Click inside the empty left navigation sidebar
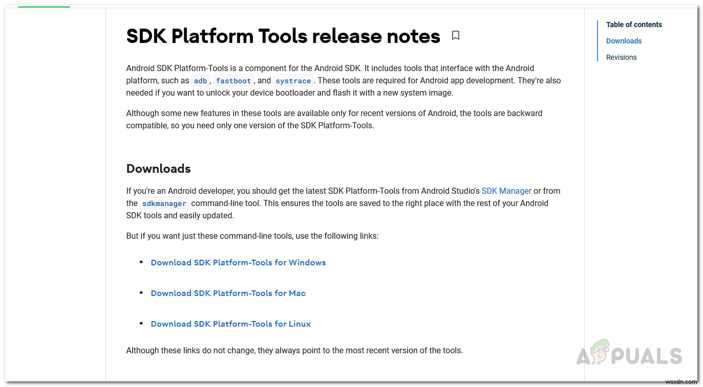 coord(55,194)
